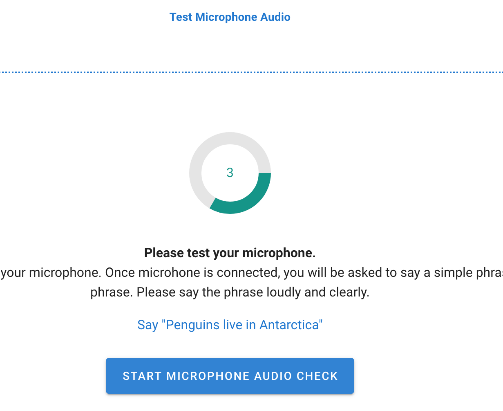This screenshot has height=411, width=503.
Task: Click the gray top portion of the progress ring
Action: tap(230, 138)
